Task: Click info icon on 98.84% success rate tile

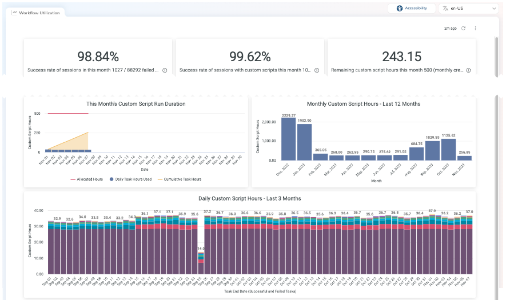Action: pyautogui.click(x=165, y=70)
